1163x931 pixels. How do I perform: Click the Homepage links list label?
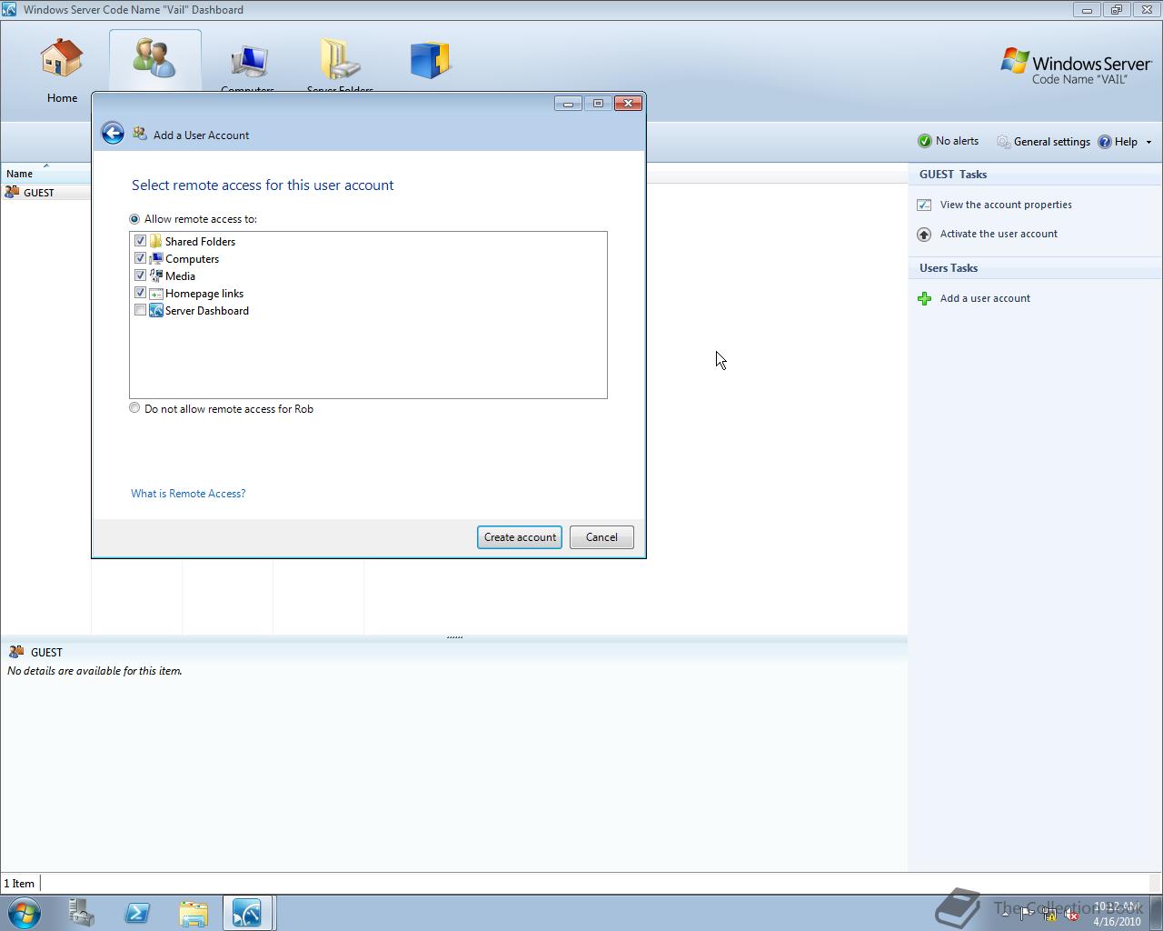point(204,294)
